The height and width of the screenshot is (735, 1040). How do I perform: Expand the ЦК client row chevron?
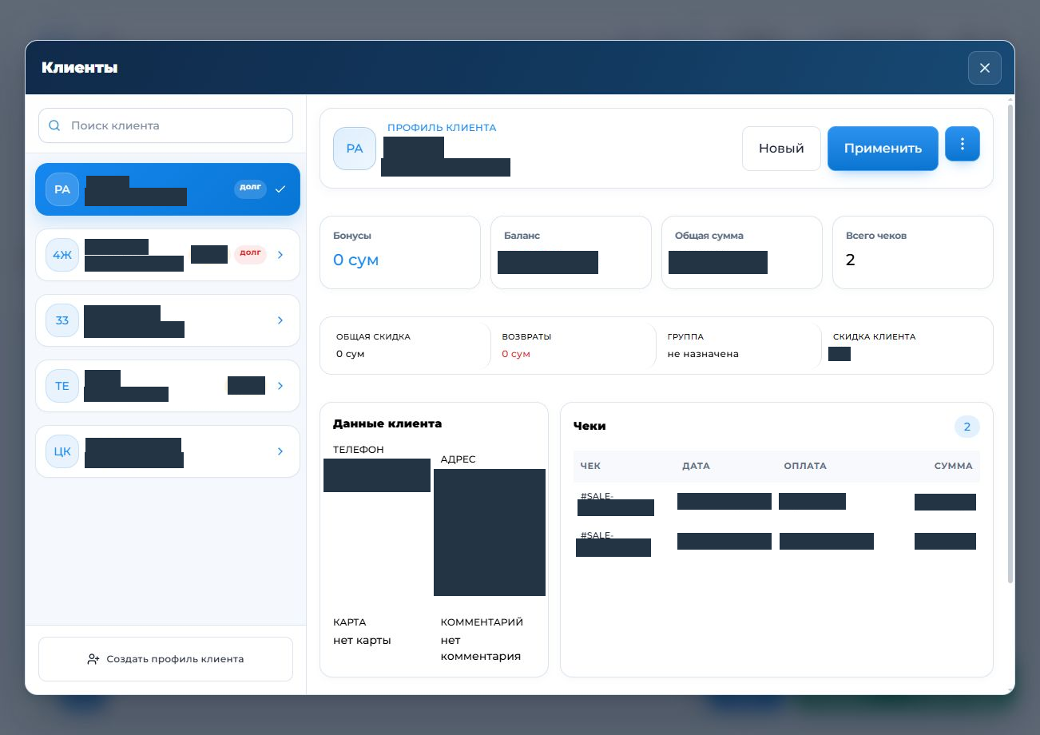tap(280, 451)
